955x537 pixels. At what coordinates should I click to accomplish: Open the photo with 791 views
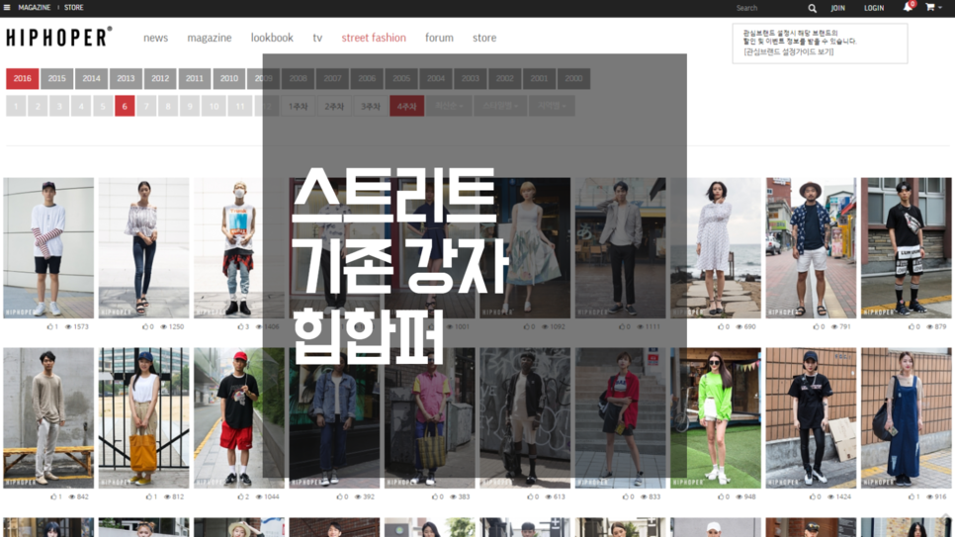tap(812, 248)
